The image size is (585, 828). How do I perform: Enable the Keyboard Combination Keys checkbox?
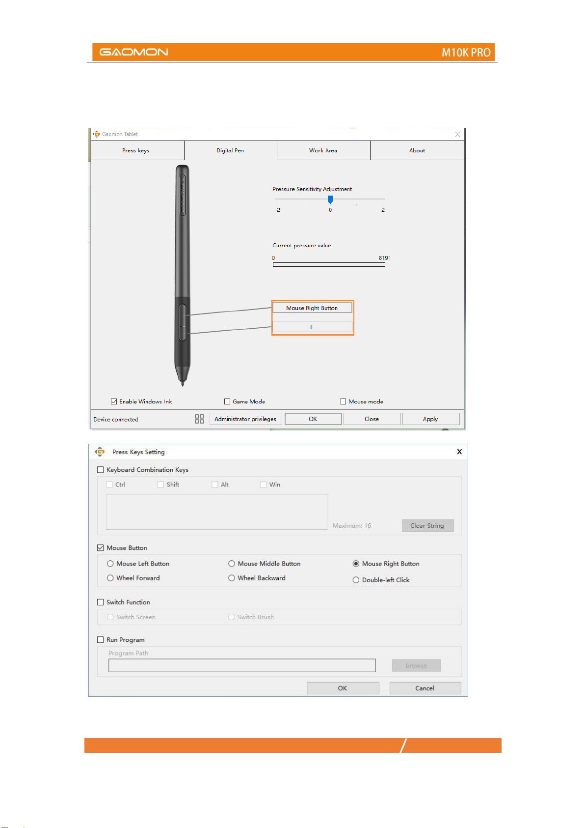pos(101,470)
